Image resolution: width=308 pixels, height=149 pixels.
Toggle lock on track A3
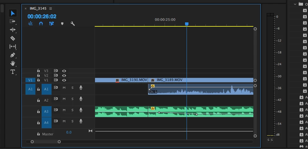coord(38,111)
